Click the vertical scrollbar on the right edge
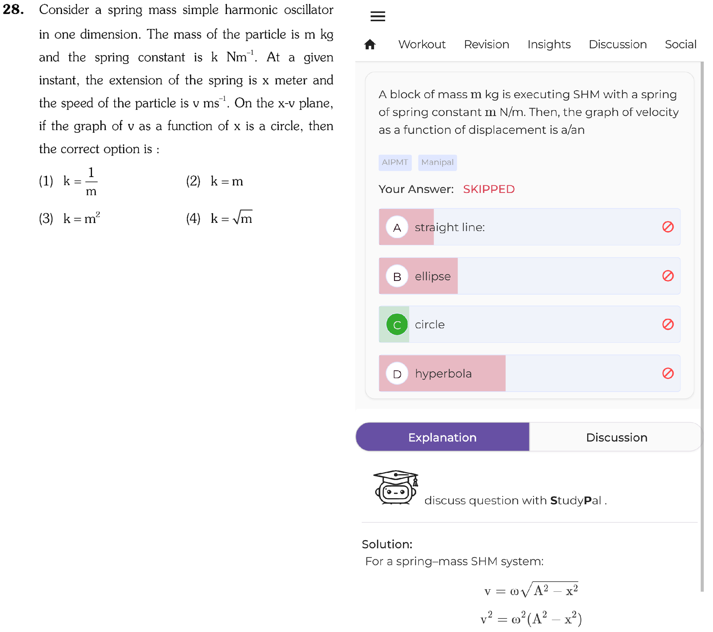This screenshot has height=632, width=713. (702, 326)
